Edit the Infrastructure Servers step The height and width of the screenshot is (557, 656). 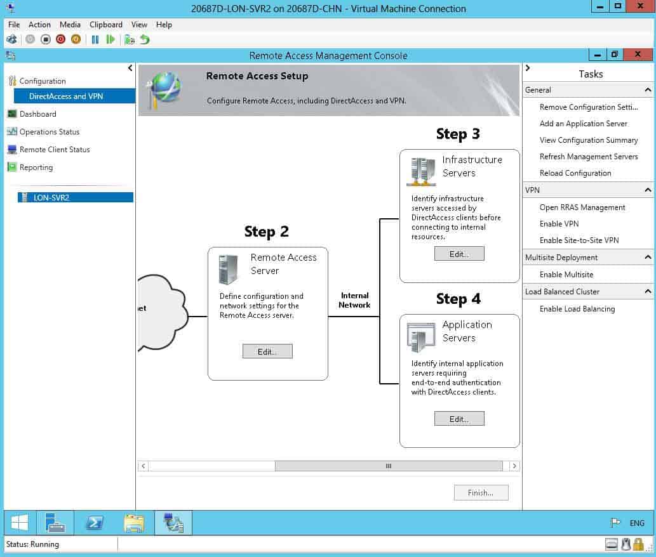click(x=459, y=254)
